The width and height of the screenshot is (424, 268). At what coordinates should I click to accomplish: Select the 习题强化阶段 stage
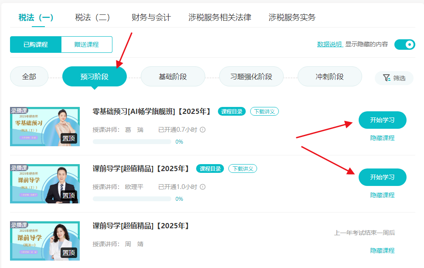(251, 76)
